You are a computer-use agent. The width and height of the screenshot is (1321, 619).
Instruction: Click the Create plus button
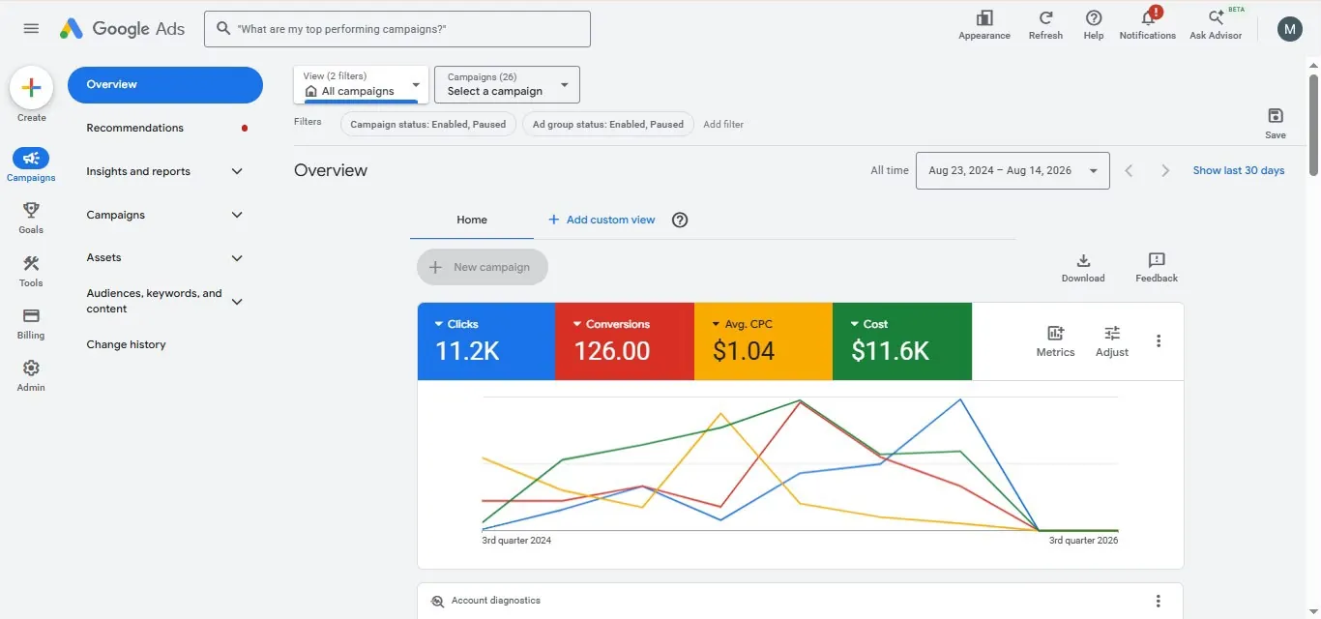tap(31, 88)
